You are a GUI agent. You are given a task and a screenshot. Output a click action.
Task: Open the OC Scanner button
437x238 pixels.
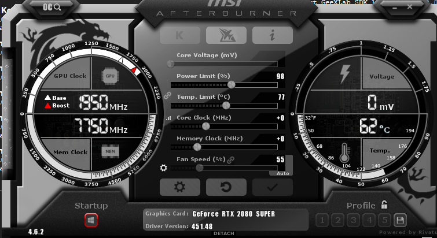[x=52, y=8]
